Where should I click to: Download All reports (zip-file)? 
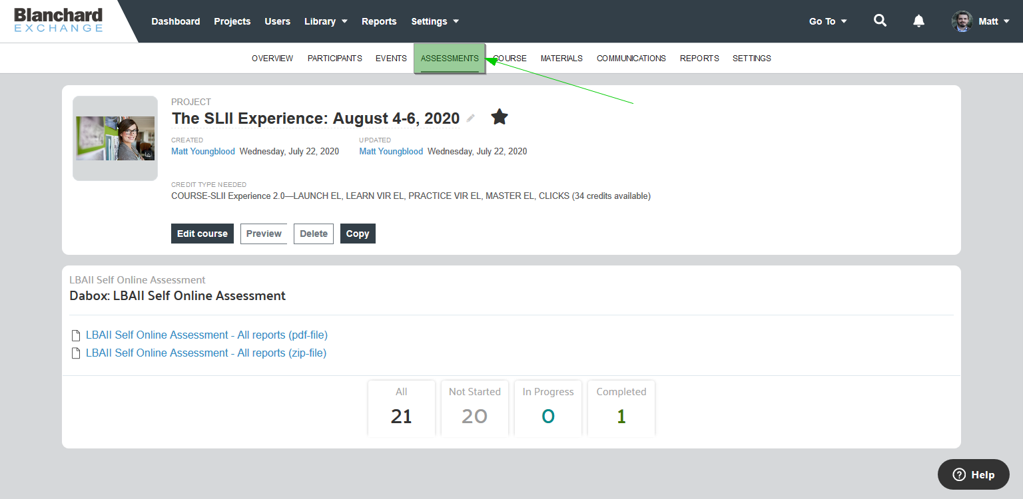point(206,353)
